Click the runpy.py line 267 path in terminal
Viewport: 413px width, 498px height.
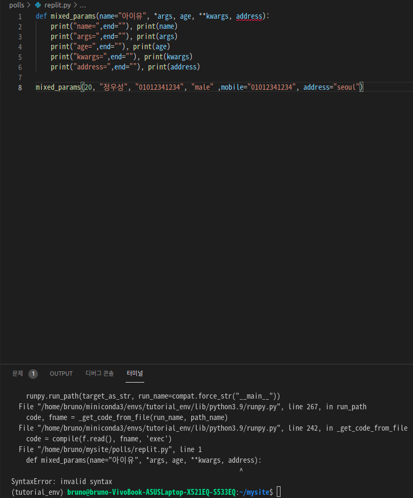[159, 407]
